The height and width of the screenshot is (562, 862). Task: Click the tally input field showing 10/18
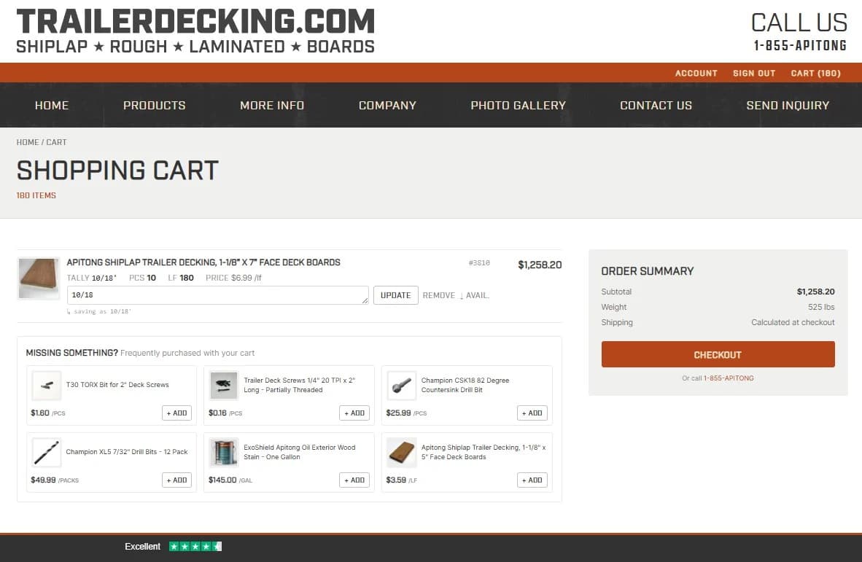[x=218, y=295]
